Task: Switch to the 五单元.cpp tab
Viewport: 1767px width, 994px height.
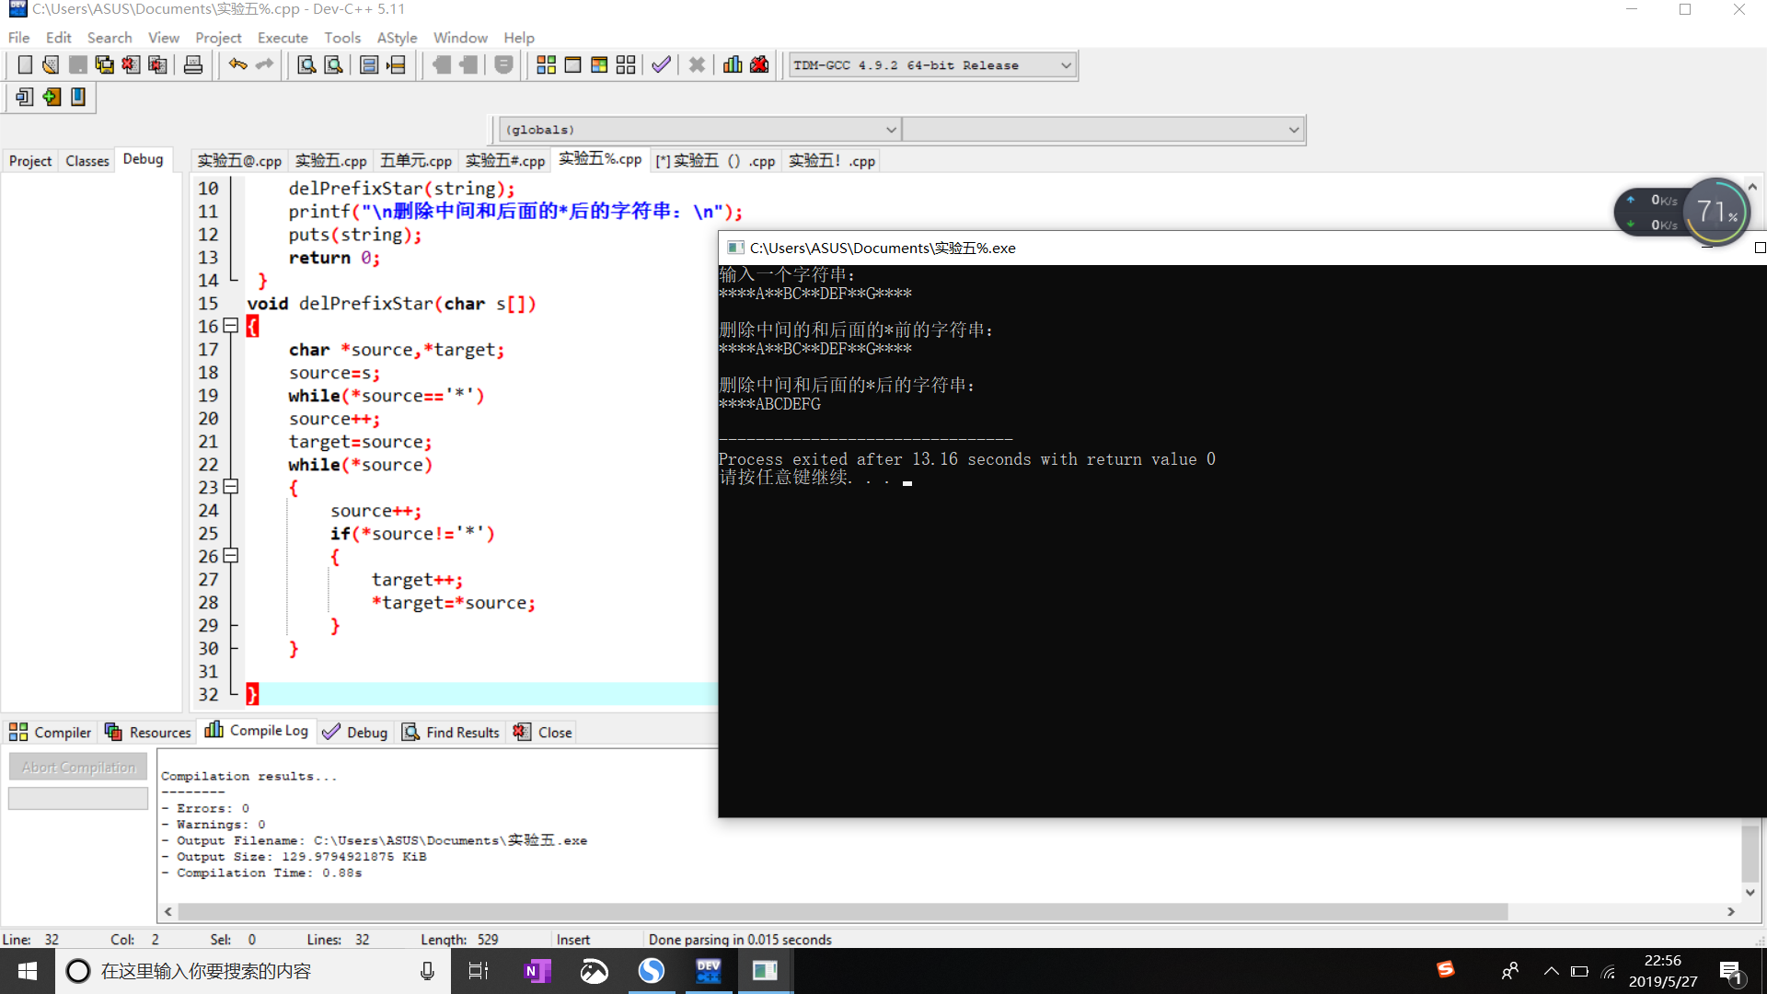Action: pos(416,161)
